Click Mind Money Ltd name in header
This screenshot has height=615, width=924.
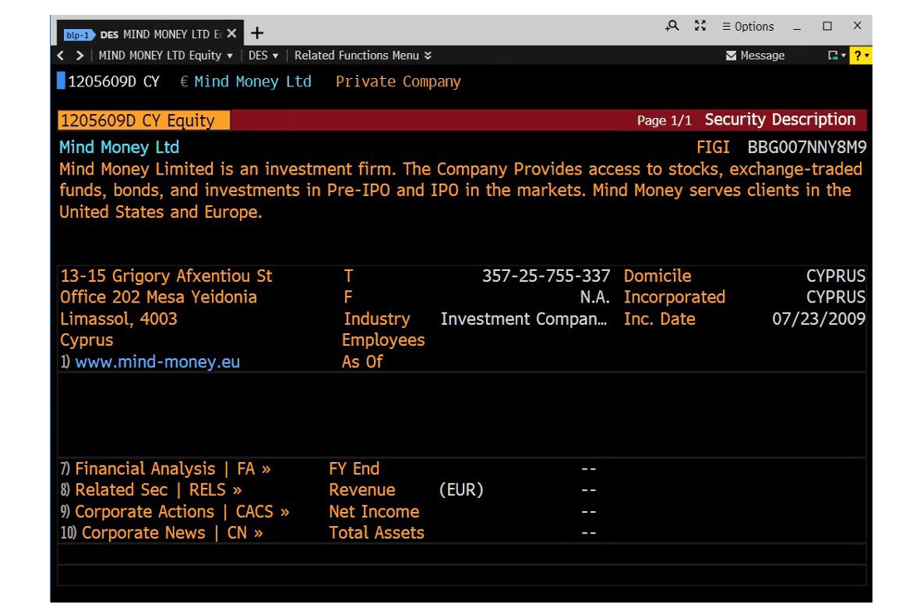253,81
